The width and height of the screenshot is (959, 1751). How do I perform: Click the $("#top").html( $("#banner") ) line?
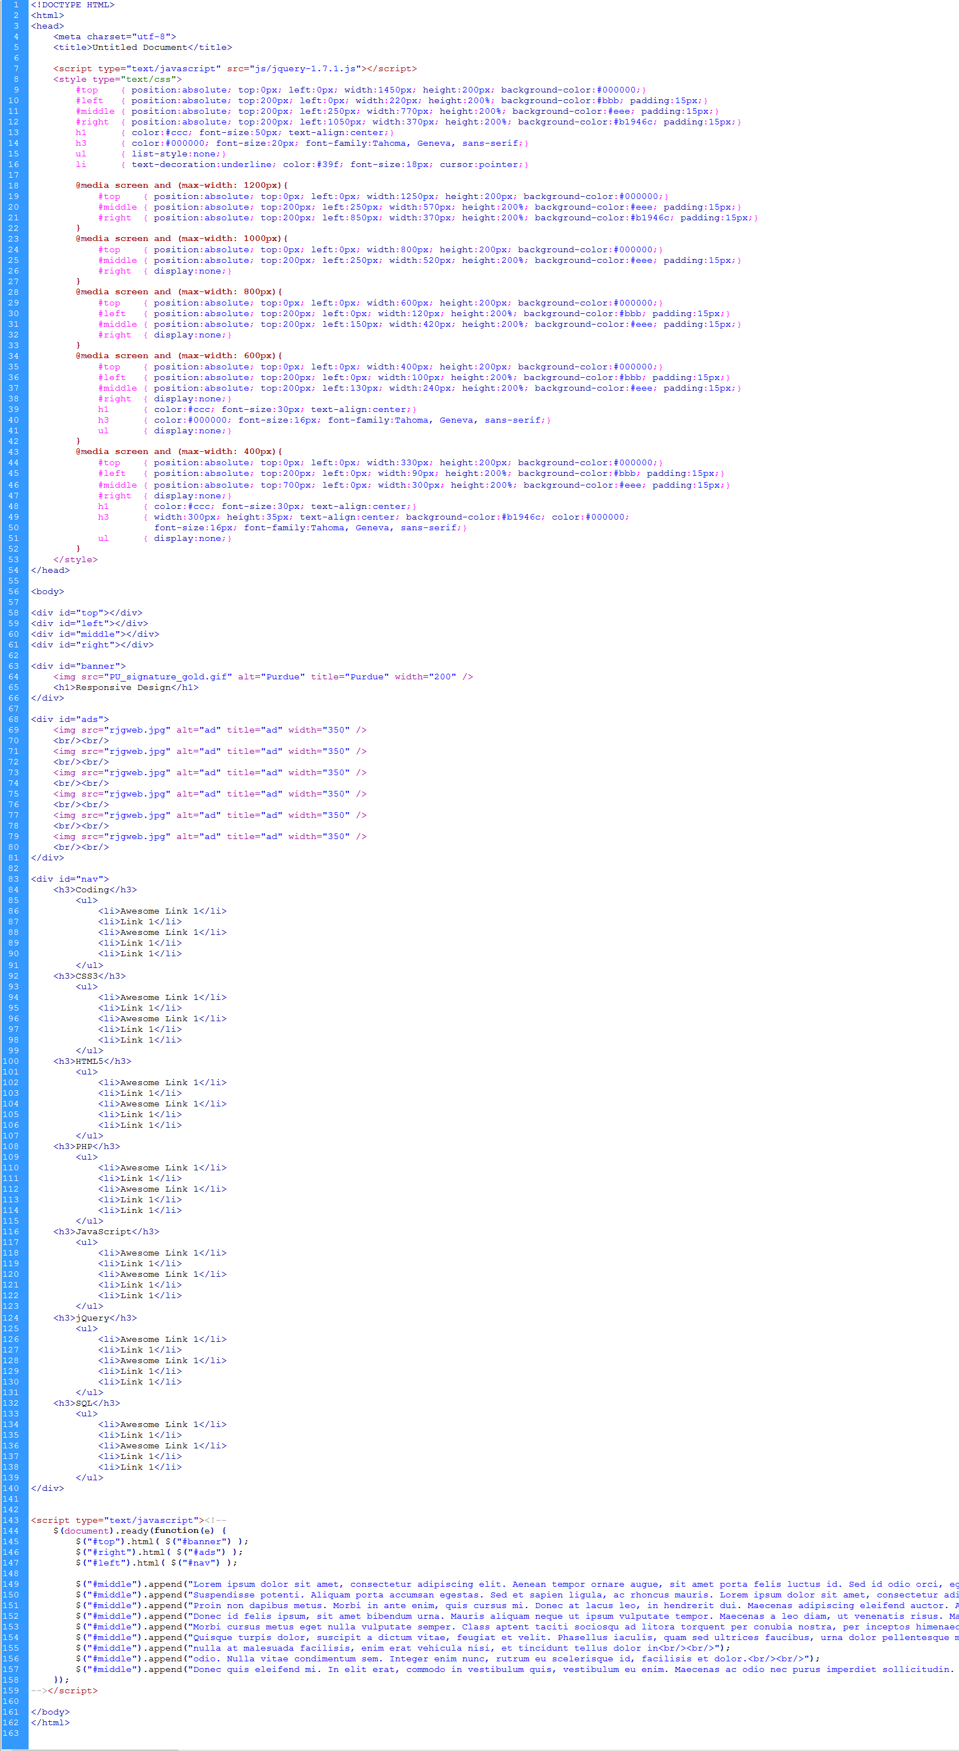[x=162, y=1541]
